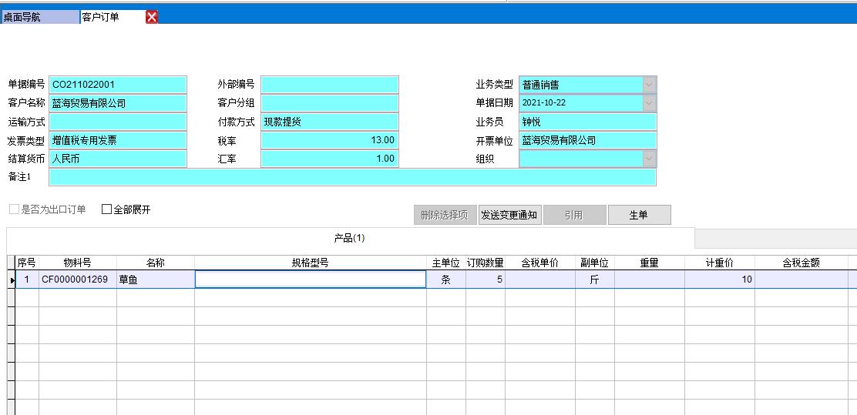The height and width of the screenshot is (415, 857).
Task: Focus the 外部编号 text field
Action: (330, 85)
